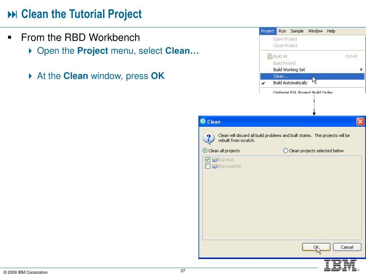
Task: Open the Project menu
Action: pyautogui.click(x=267, y=31)
